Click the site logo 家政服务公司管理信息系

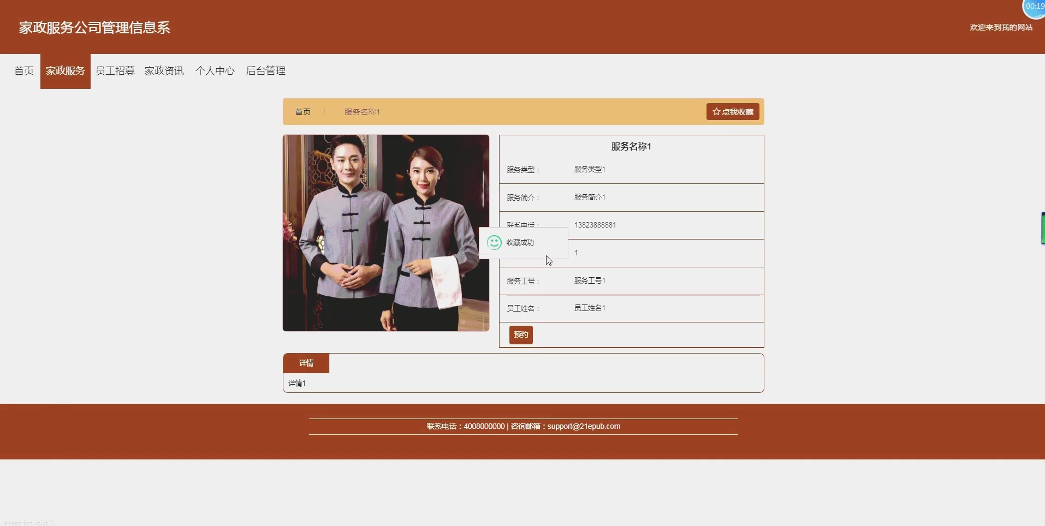pos(93,27)
